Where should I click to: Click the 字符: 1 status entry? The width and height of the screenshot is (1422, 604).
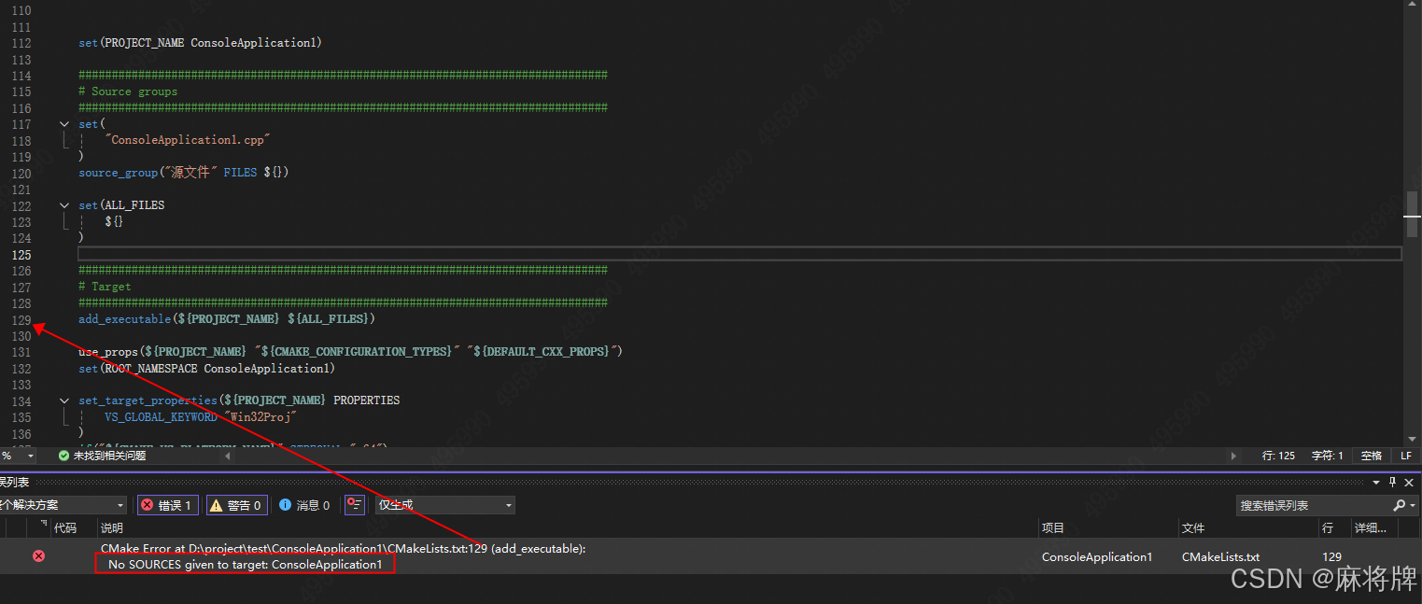point(1325,456)
